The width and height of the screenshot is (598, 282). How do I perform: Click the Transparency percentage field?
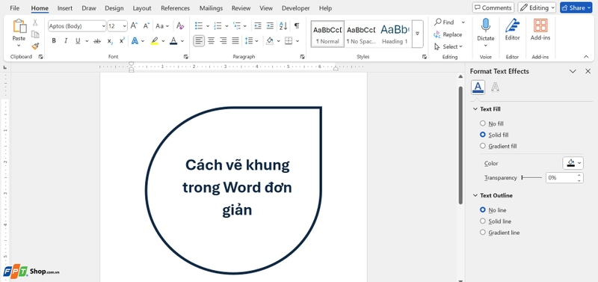(561, 177)
